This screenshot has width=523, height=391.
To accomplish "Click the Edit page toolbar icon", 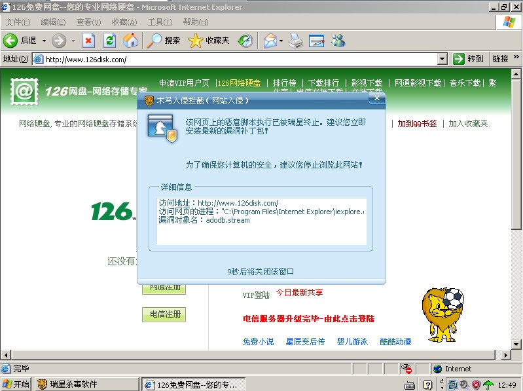I will tap(317, 41).
